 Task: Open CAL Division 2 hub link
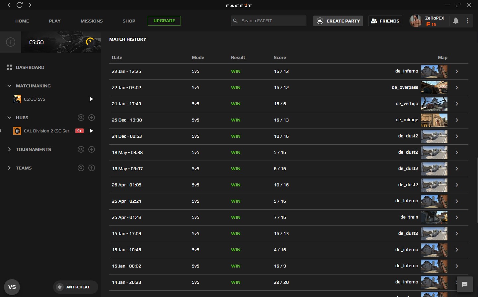click(48, 131)
